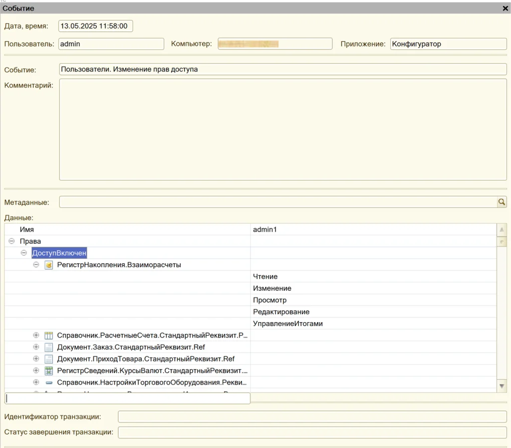Click the magnifier icon in the Метаданные field
Viewport: 511px width, 448px height.
click(502, 202)
